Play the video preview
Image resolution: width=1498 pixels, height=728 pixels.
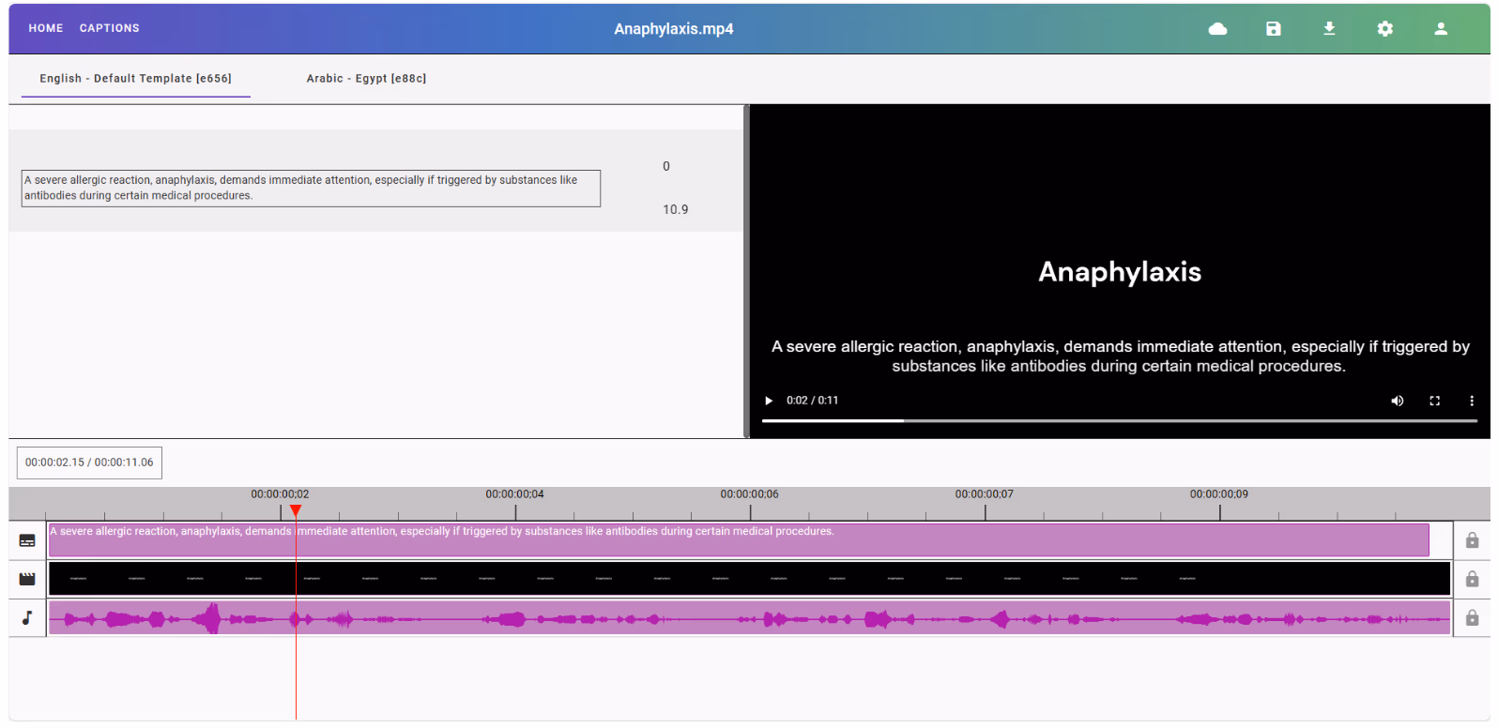coord(769,401)
